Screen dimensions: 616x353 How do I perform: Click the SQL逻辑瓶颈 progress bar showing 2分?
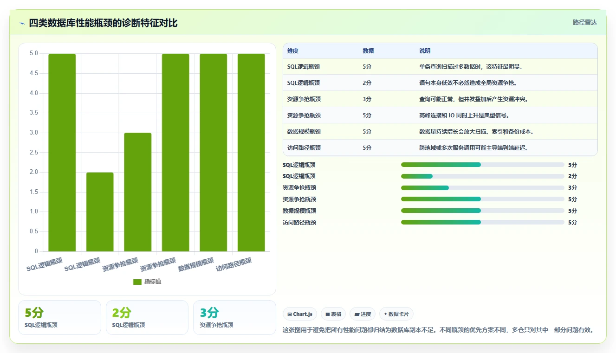[483, 176]
